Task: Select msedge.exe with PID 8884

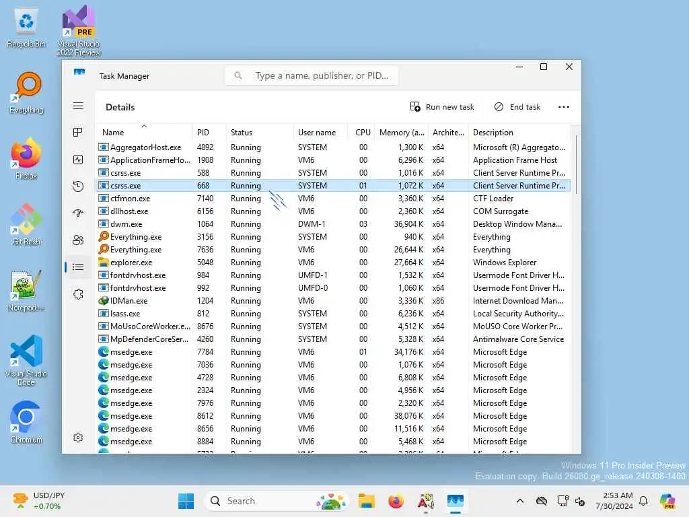Action: [x=333, y=442]
